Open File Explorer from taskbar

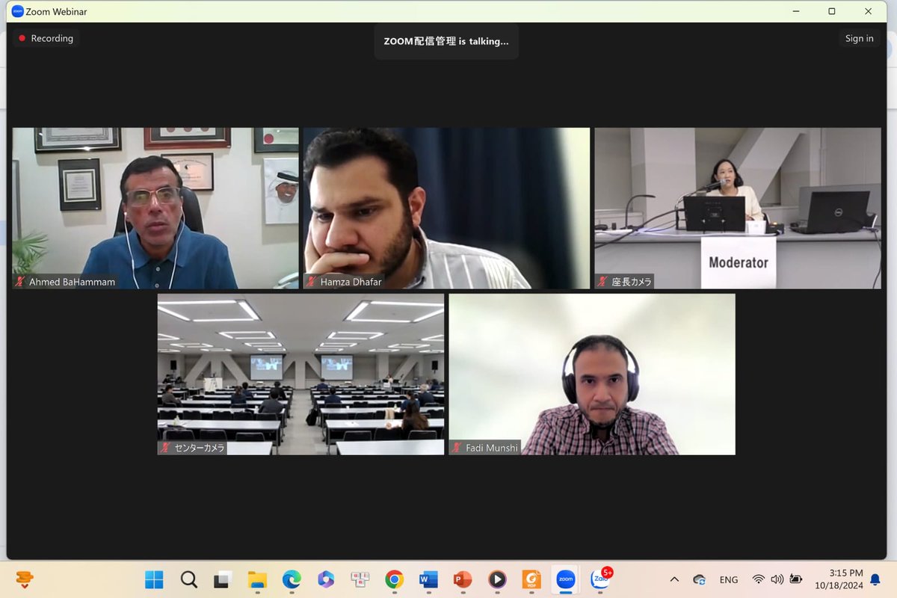tap(257, 579)
